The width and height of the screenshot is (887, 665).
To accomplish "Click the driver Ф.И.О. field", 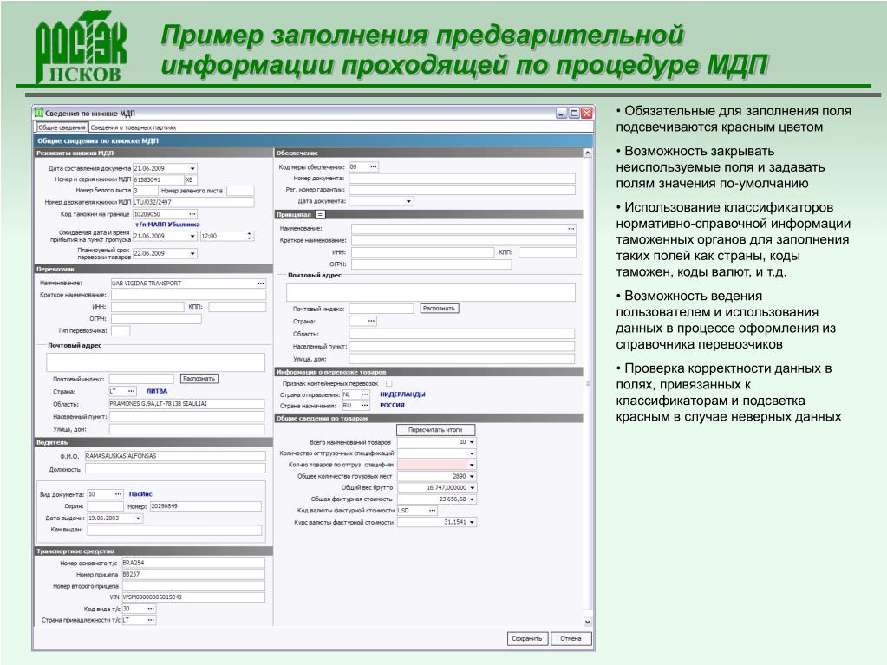I will point(175,456).
